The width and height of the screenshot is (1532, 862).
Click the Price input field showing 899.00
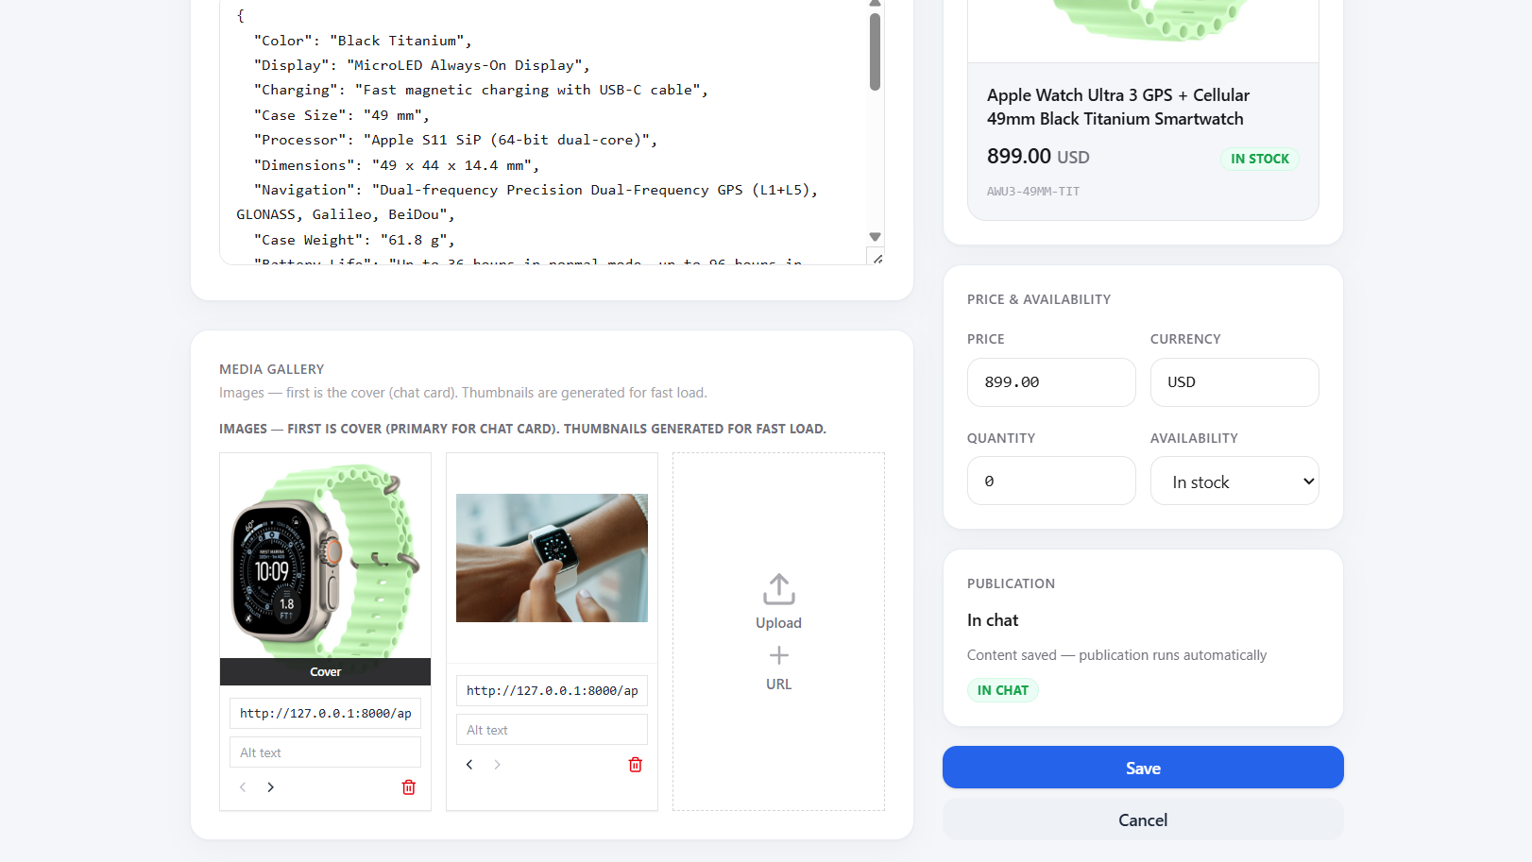coord(1051,382)
